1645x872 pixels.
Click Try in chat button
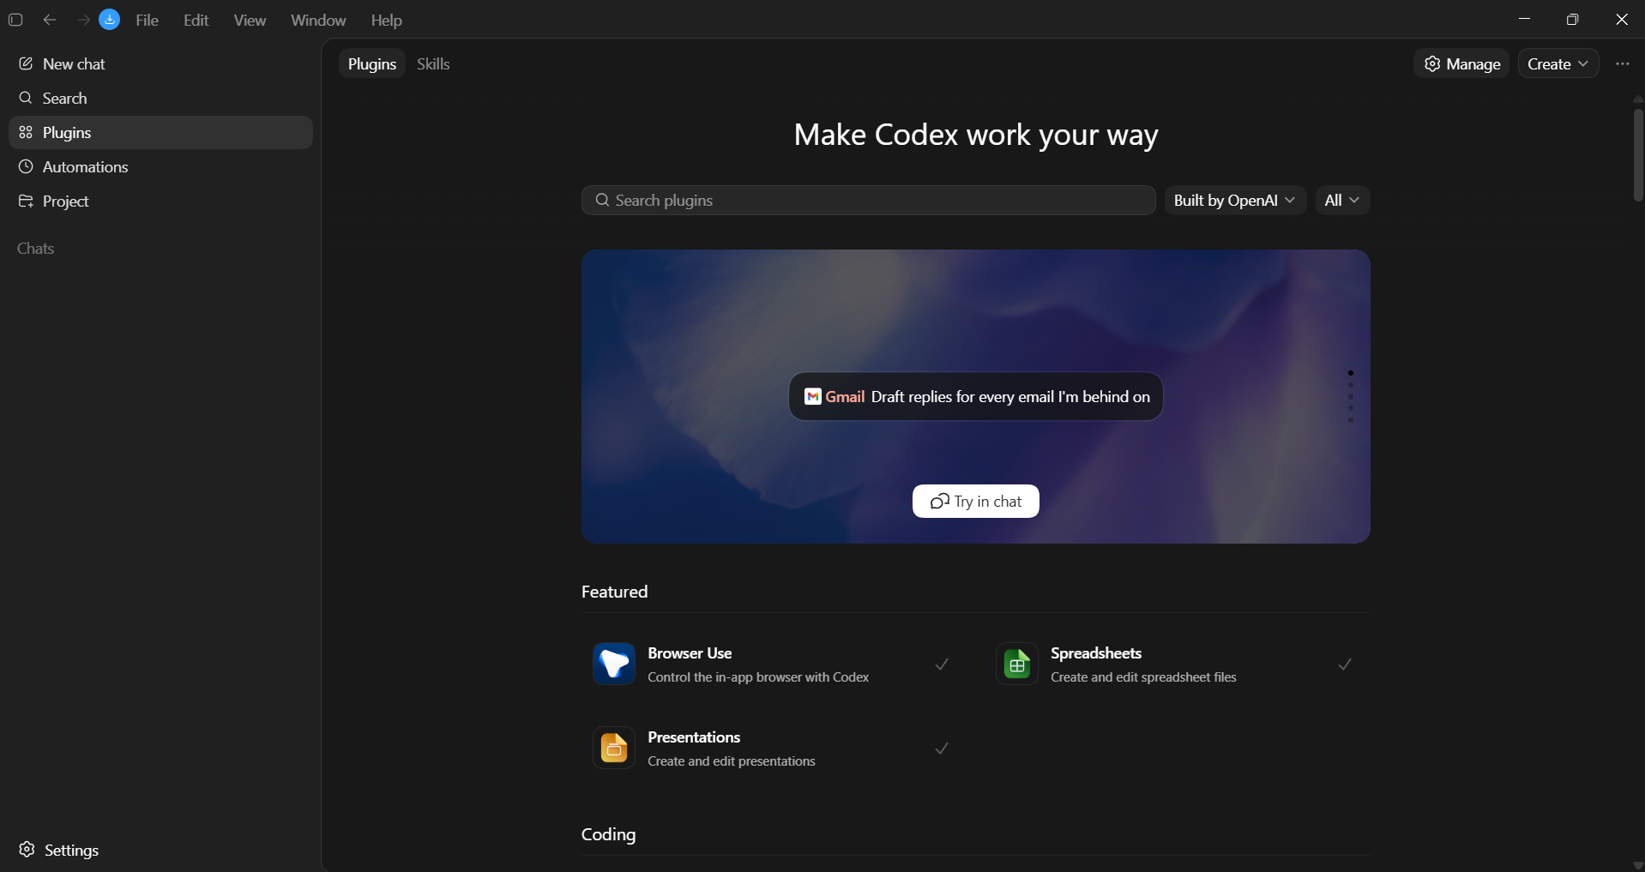(976, 501)
